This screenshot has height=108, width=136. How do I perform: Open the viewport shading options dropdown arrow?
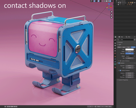[112, 1]
